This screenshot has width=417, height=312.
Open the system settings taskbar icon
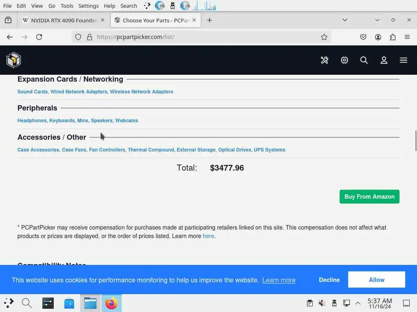click(x=48, y=303)
